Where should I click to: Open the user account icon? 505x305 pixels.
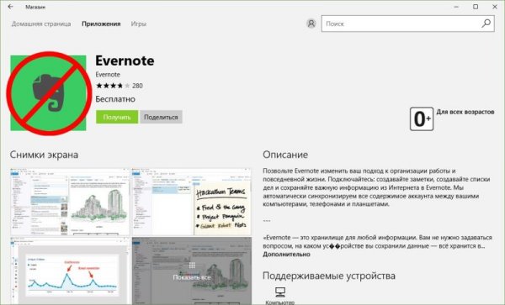(x=311, y=24)
